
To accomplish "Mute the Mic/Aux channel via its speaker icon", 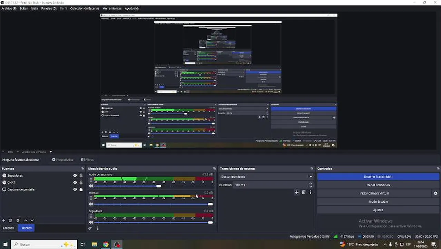I will click(x=91, y=204).
